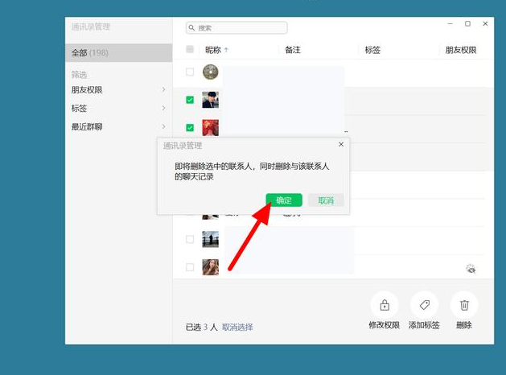
Task: Click the hidden-eye permission icon in last row
Action: coord(471,269)
